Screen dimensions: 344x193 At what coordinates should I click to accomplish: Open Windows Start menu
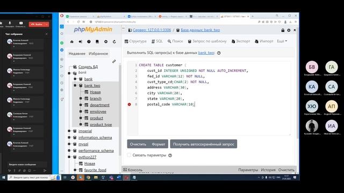pyautogui.click(x=4, y=177)
